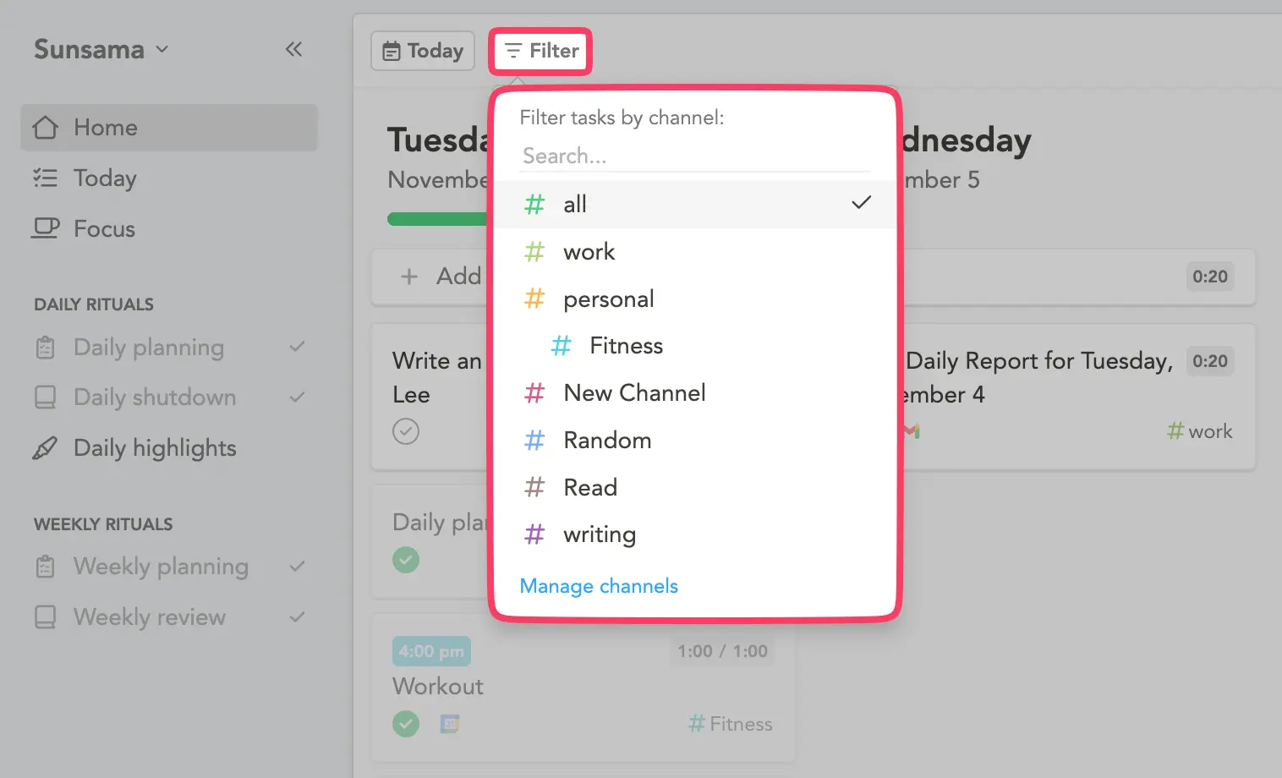Select the Fitness channel in the filter list

626,345
